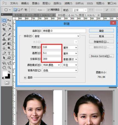Click the 取消 cancel button
Screen dimensions: 118x125
coord(101,36)
